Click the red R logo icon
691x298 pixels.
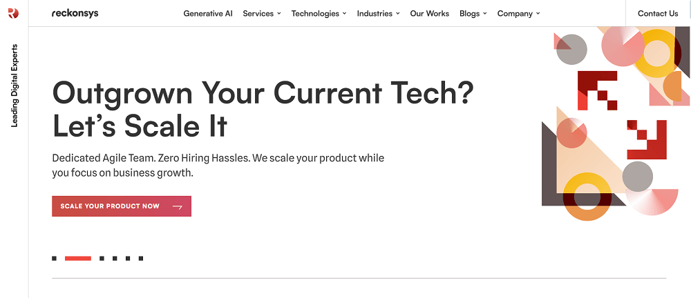(14, 13)
